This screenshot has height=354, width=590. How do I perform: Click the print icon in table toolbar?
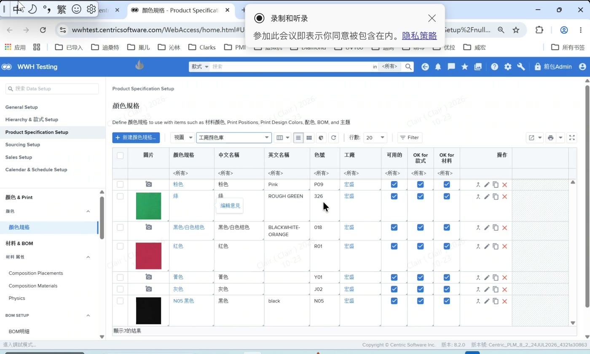coord(550,138)
